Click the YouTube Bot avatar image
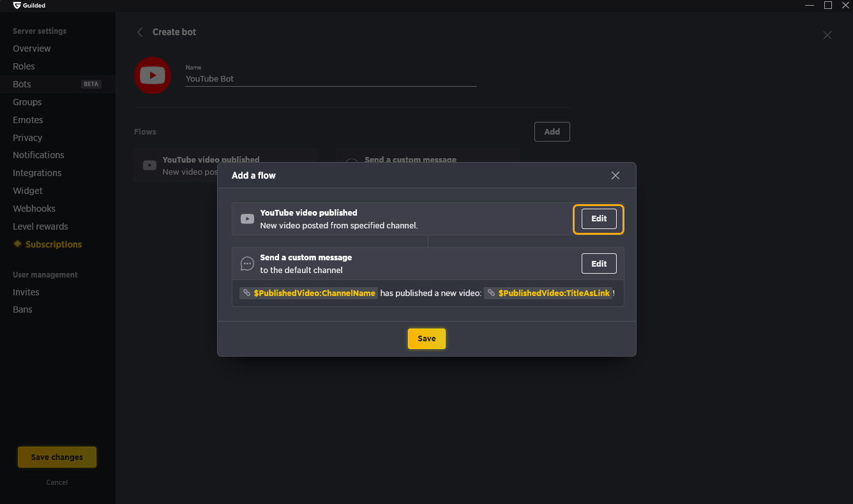 153,76
